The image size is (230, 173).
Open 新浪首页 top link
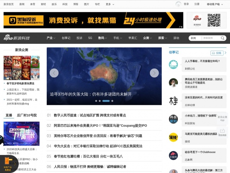(8, 4)
